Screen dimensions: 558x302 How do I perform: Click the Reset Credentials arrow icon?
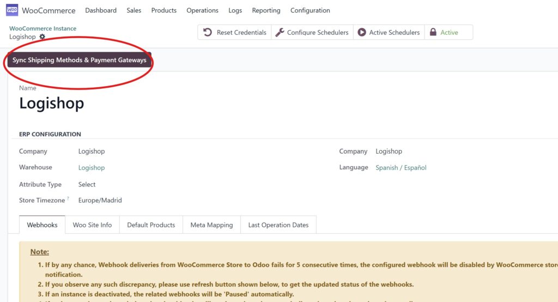pos(208,32)
